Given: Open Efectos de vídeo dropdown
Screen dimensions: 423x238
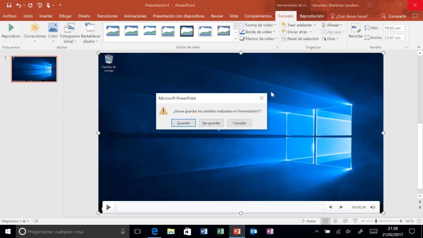Looking at the screenshot, I should (x=258, y=39).
